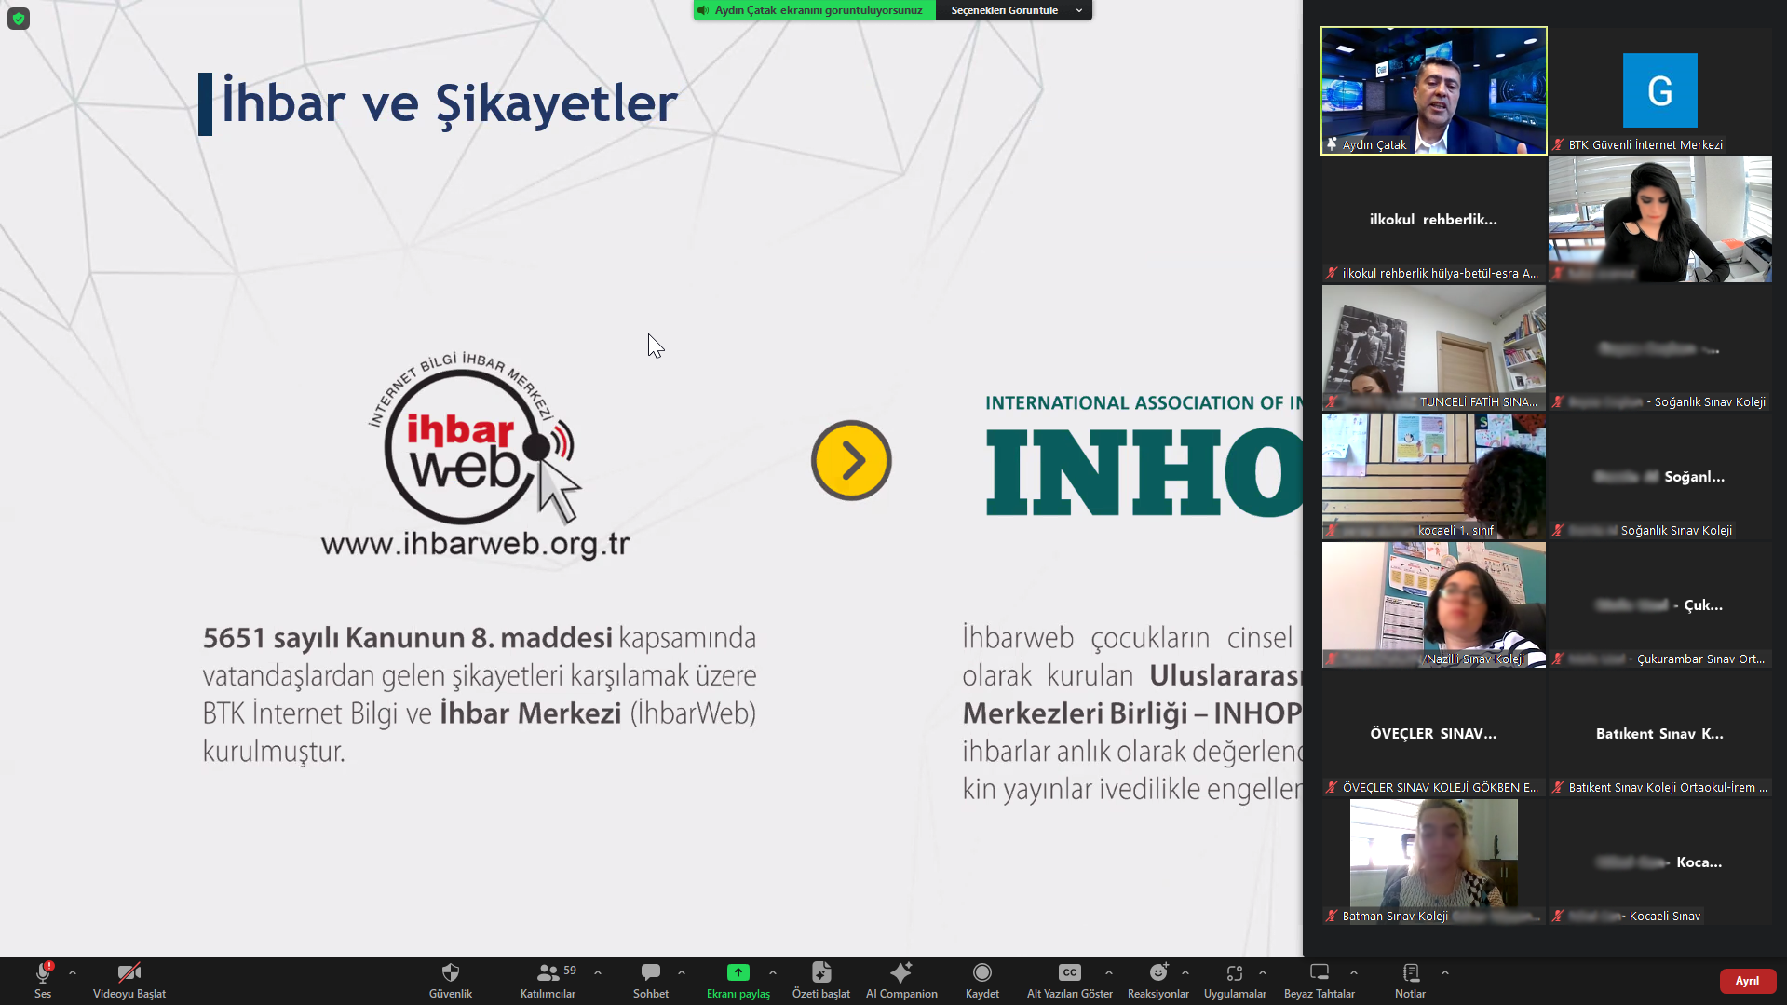This screenshot has height=1005, width=1787.
Task: Click muted mic on ilkokul rehberlik tile
Action: 1332,273
